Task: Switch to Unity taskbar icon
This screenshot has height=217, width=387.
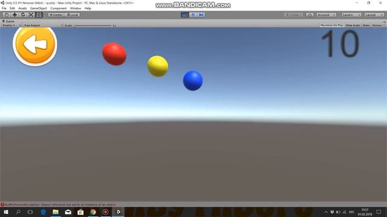Action: (x=119, y=212)
